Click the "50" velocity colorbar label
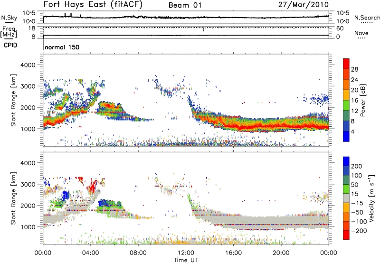The height and width of the screenshot is (263, 380). pyautogui.click(x=354, y=185)
